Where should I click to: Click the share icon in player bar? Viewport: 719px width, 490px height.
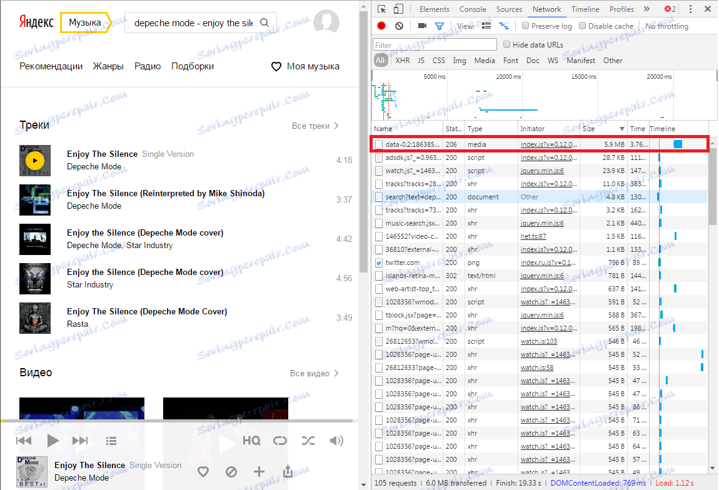pos(288,471)
